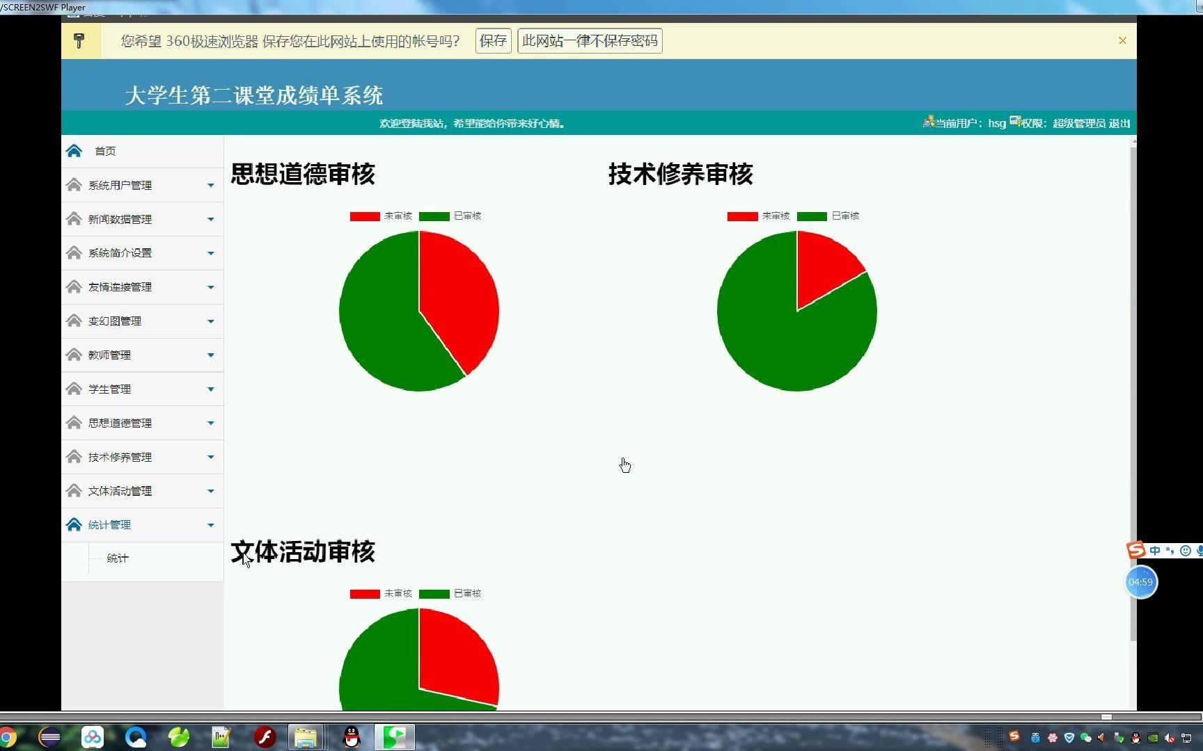Open File Explorer from the taskbar
Screen dimensions: 1203x751
coord(306,737)
